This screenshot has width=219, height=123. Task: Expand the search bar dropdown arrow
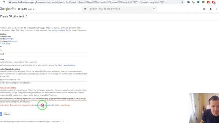click(x=154, y=9)
